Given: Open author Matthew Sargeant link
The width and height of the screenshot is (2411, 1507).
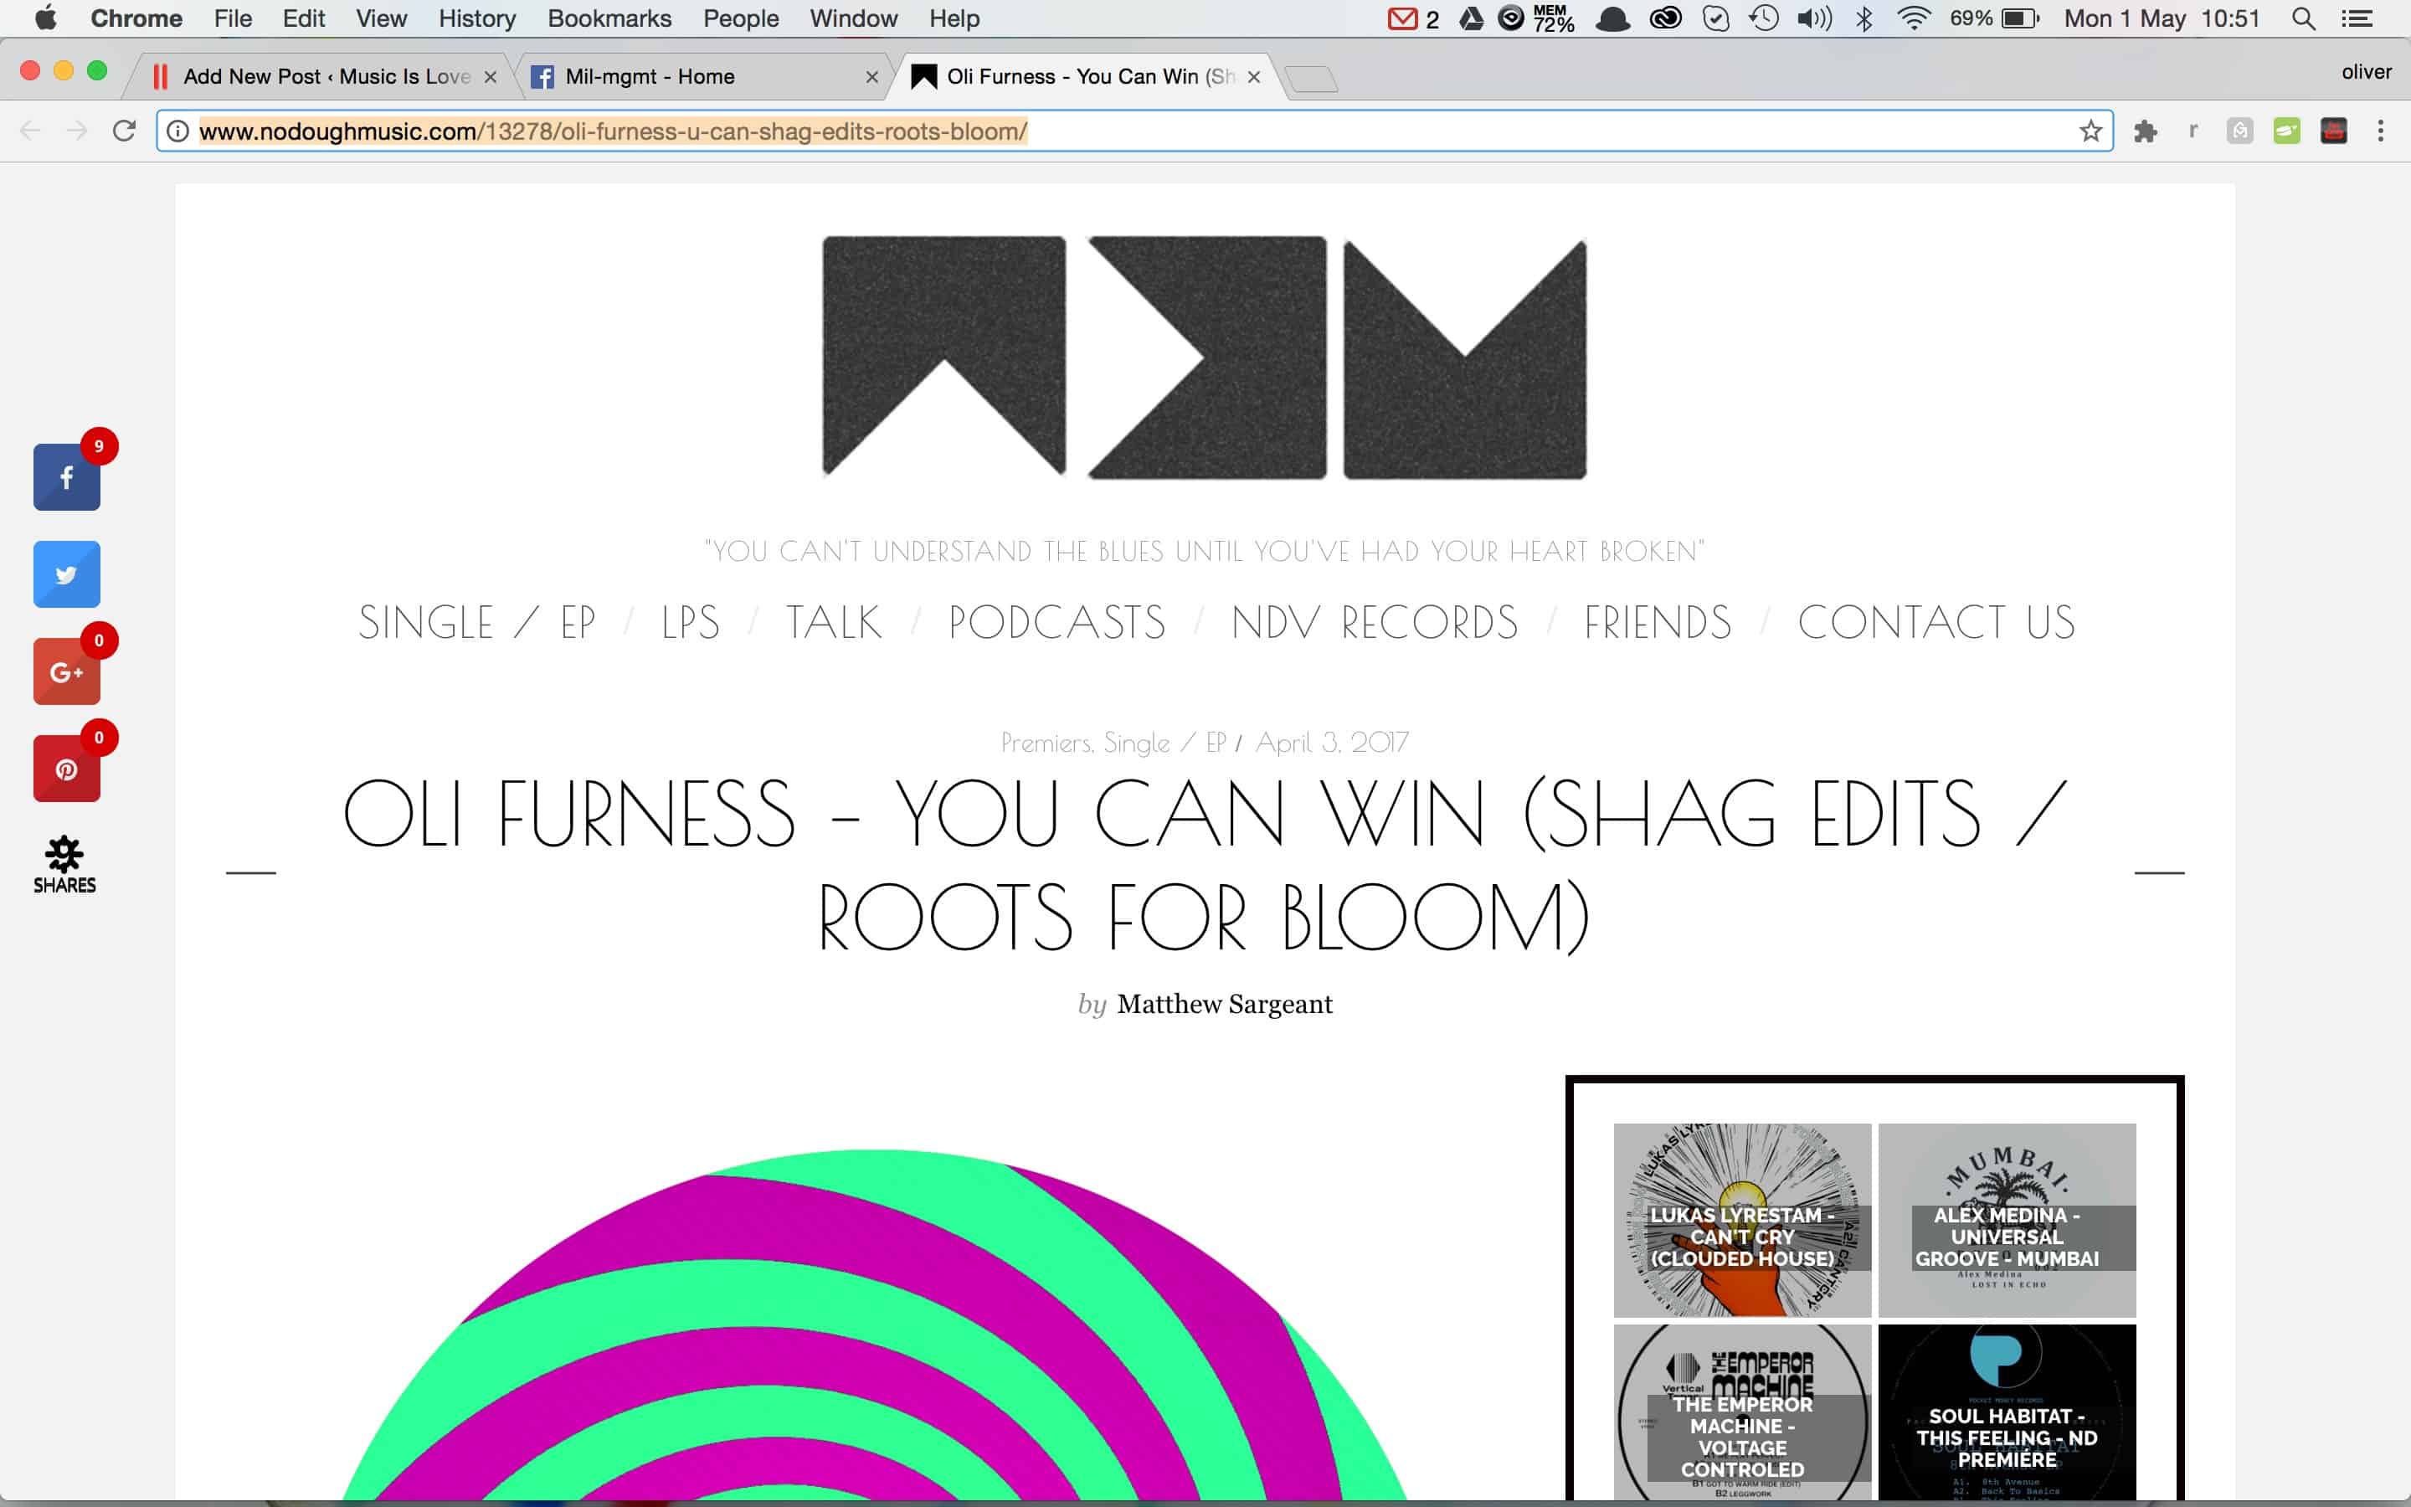Looking at the screenshot, I should click(1225, 1004).
